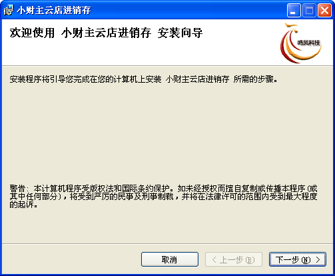Go to the next step with 下一步(N)

pos(298,259)
